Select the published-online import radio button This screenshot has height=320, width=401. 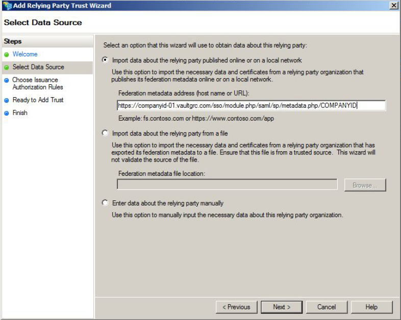(x=105, y=60)
